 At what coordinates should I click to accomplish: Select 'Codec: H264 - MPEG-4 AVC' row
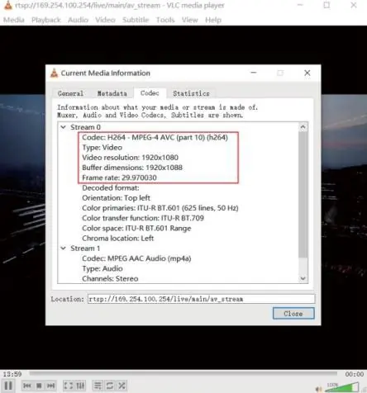point(155,137)
